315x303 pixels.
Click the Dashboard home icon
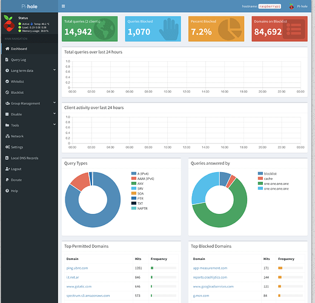(x=7, y=48)
